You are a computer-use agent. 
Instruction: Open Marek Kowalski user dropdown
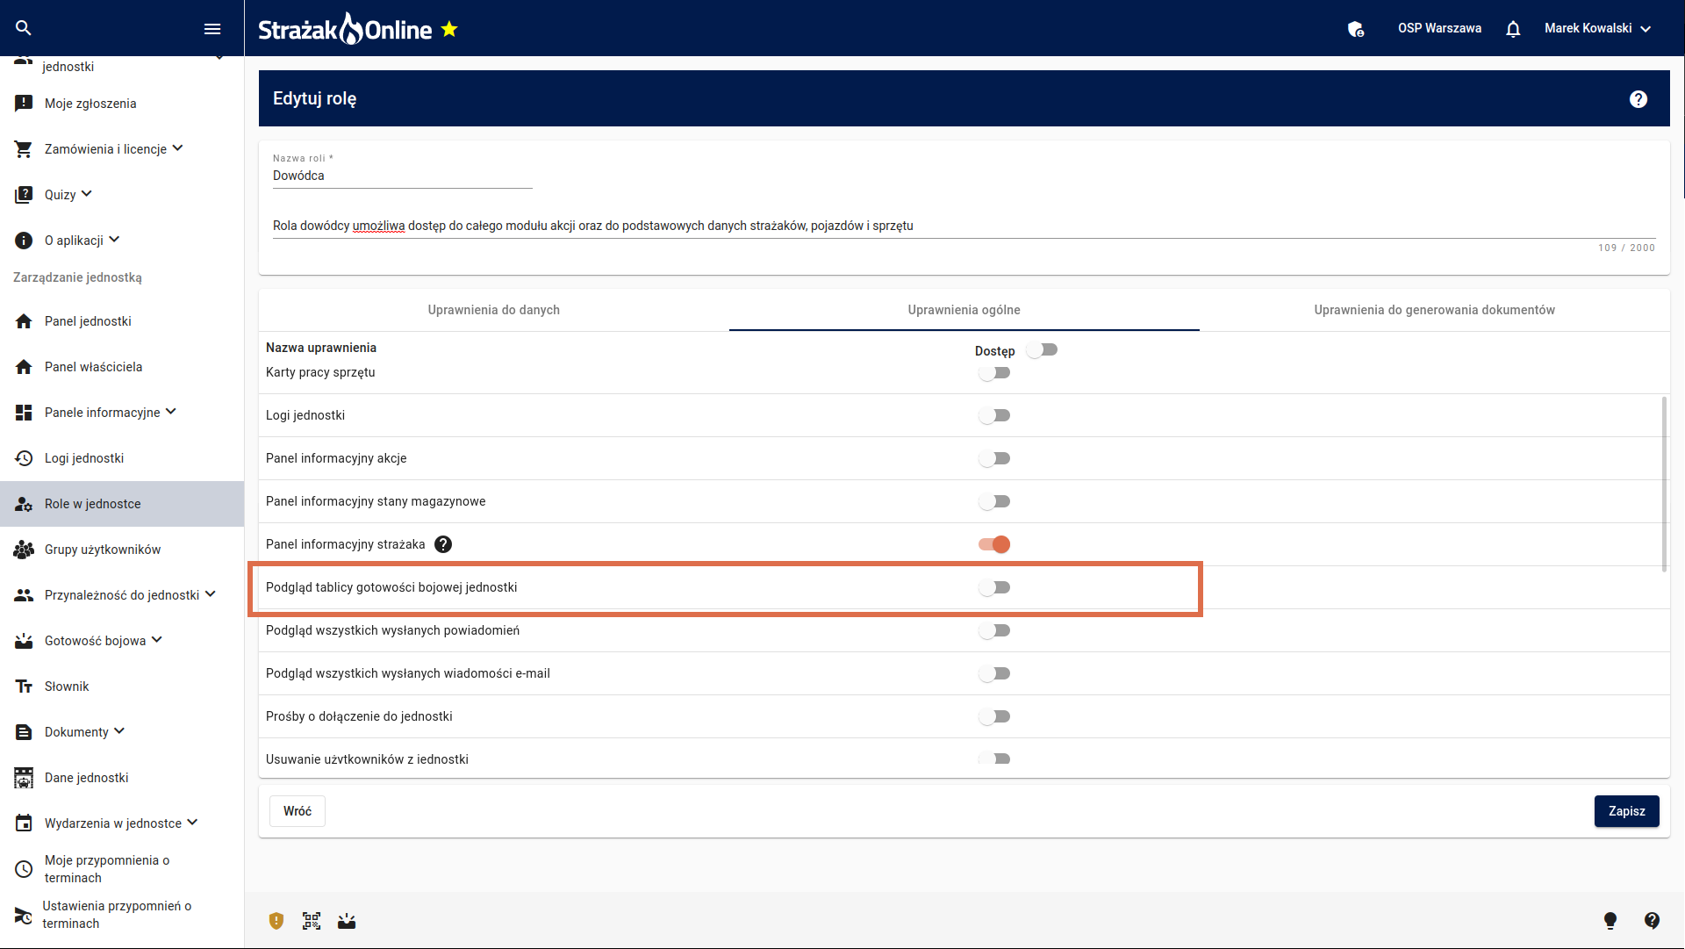coord(1598,29)
